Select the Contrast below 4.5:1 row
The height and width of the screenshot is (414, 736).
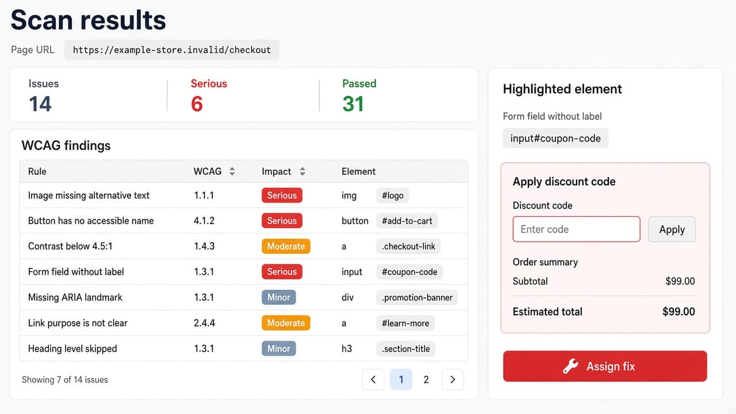click(244, 246)
